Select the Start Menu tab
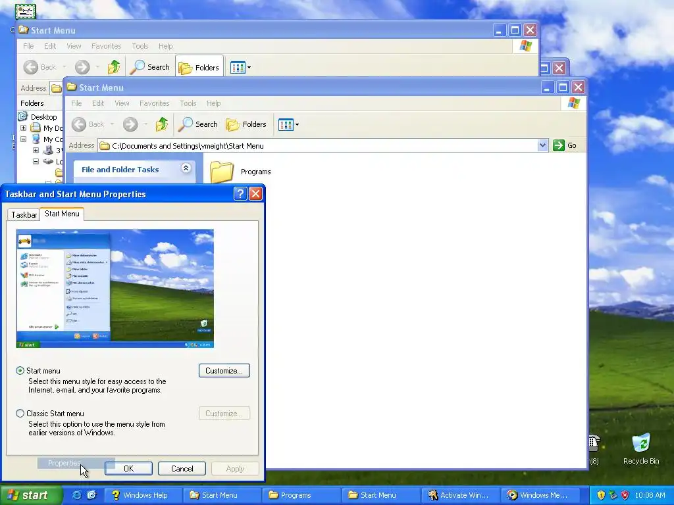This screenshot has height=505, width=674. [x=62, y=214]
